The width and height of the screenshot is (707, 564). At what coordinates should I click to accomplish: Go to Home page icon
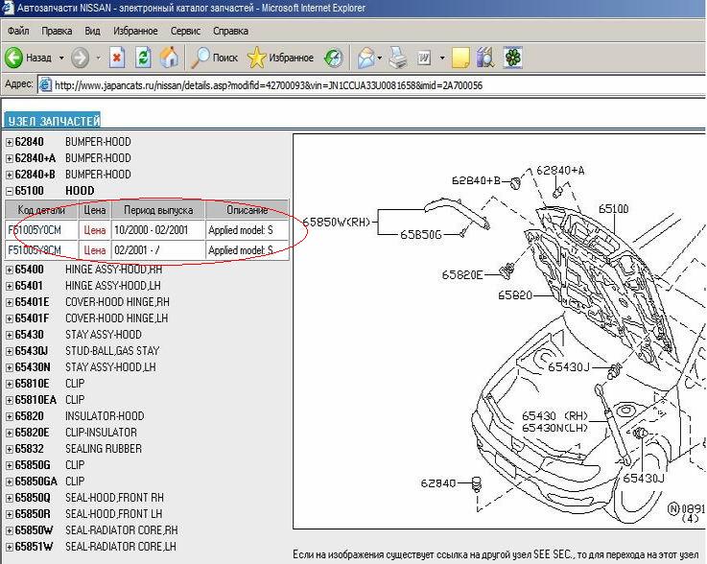coord(169,58)
